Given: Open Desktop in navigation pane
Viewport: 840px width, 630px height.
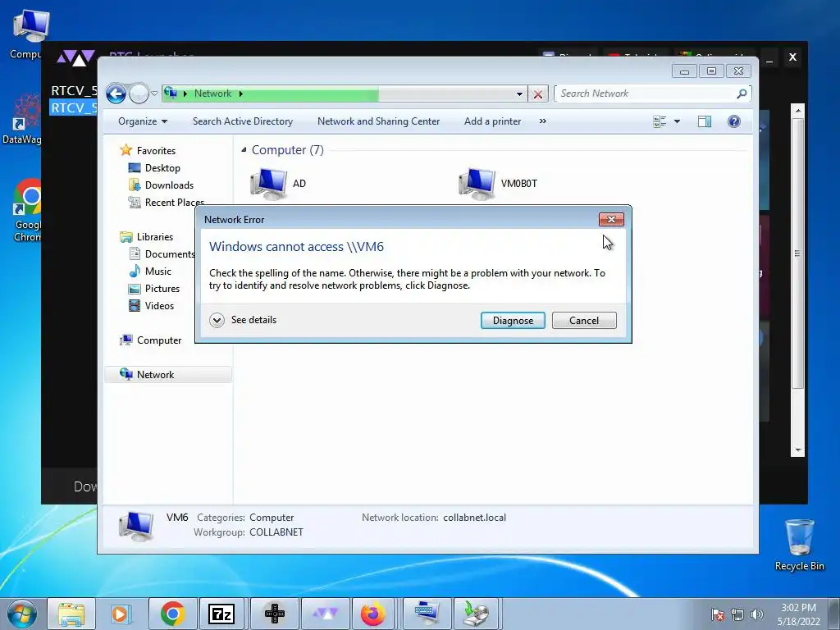Looking at the screenshot, I should (162, 167).
